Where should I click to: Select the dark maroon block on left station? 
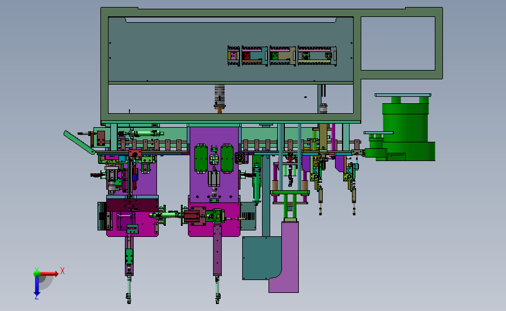click(132, 205)
